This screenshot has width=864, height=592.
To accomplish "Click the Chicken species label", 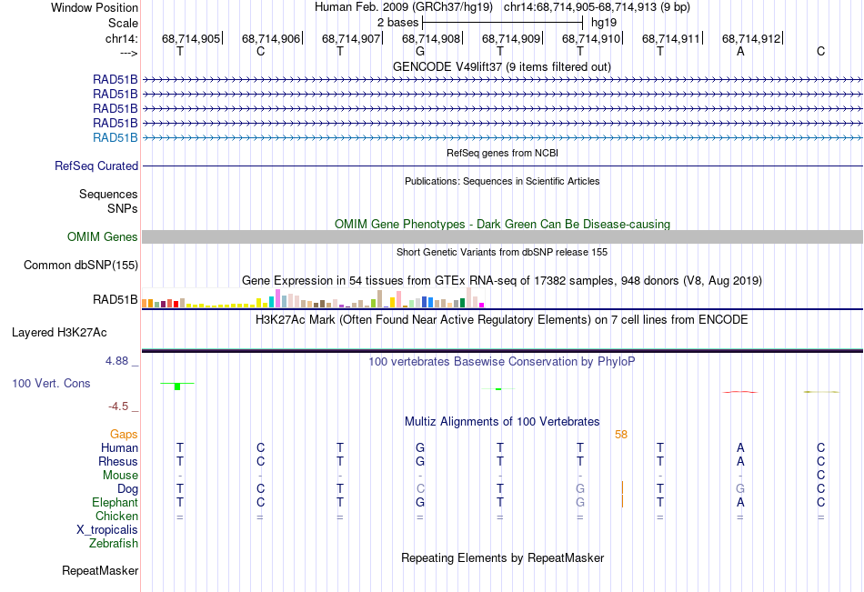I will pos(116,516).
